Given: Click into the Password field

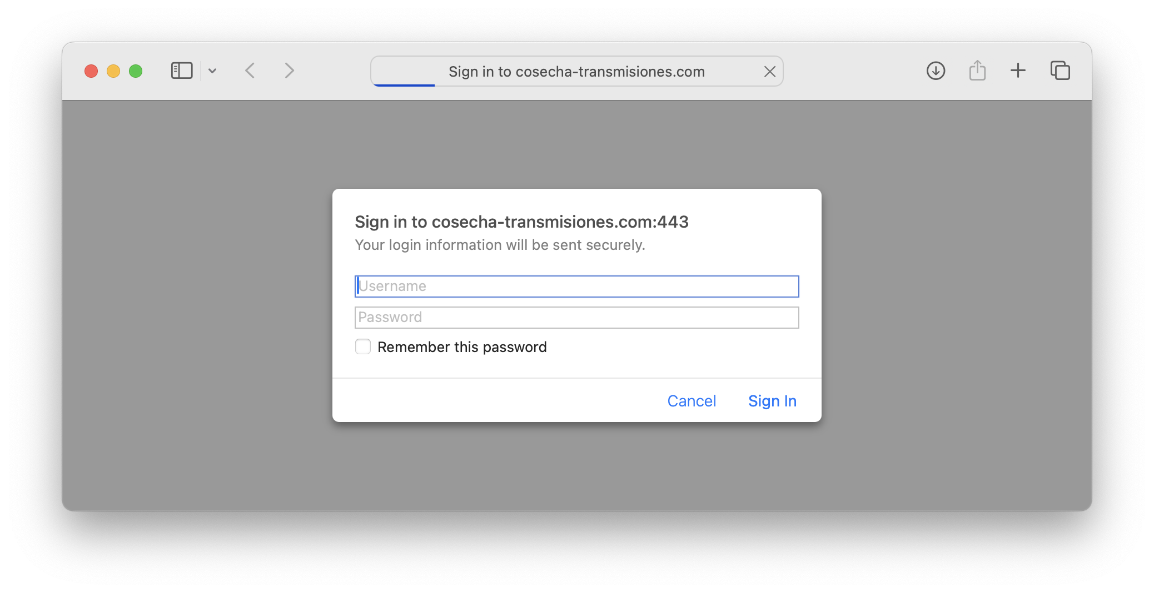Looking at the screenshot, I should pos(576,318).
